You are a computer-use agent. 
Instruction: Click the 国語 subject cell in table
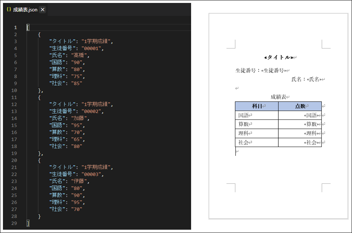257,115
